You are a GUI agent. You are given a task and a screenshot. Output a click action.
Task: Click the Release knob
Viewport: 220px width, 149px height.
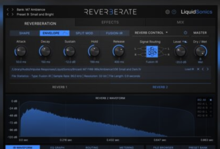point(119,51)
